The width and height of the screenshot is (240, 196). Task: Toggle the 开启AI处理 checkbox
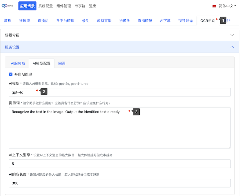point(11,75)
